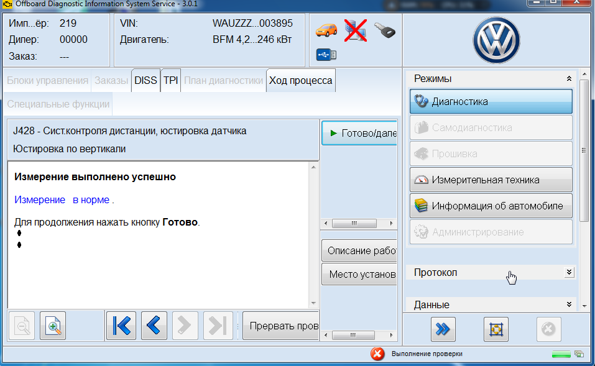
Task: Click the zoom in magnifier icon
Action: (53, 326)
